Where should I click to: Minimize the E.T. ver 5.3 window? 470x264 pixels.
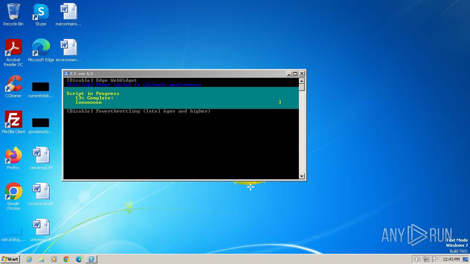tap(289, 74)
